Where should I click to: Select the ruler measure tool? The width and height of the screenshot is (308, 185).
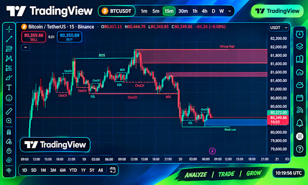coord(9,111)
